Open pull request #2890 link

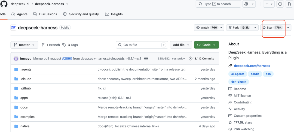[x=67, y=59]
